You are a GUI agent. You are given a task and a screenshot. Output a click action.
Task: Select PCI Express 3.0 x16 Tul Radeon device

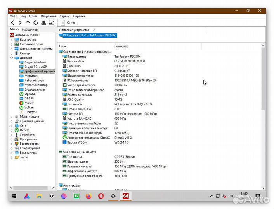point(88,35)
